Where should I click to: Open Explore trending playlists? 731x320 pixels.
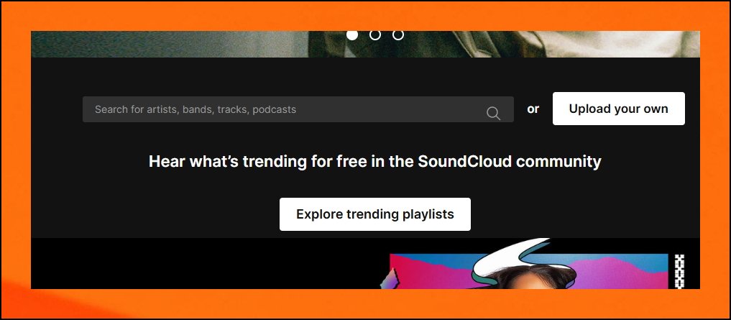[x=374, y=214]
